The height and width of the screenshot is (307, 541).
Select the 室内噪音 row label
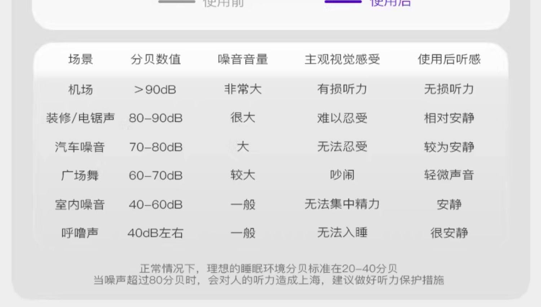(x=80, y=205)
